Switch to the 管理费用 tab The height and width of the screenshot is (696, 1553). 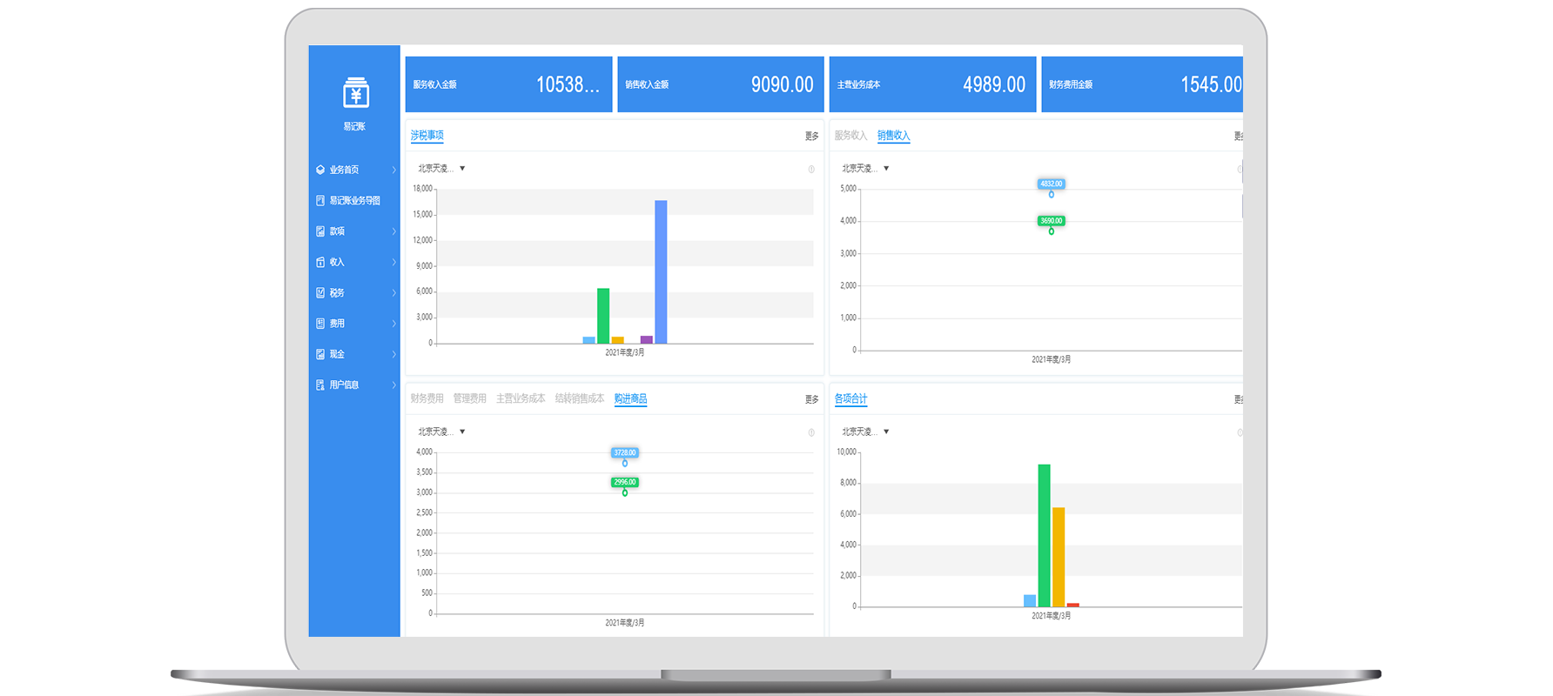coord(469,398)
